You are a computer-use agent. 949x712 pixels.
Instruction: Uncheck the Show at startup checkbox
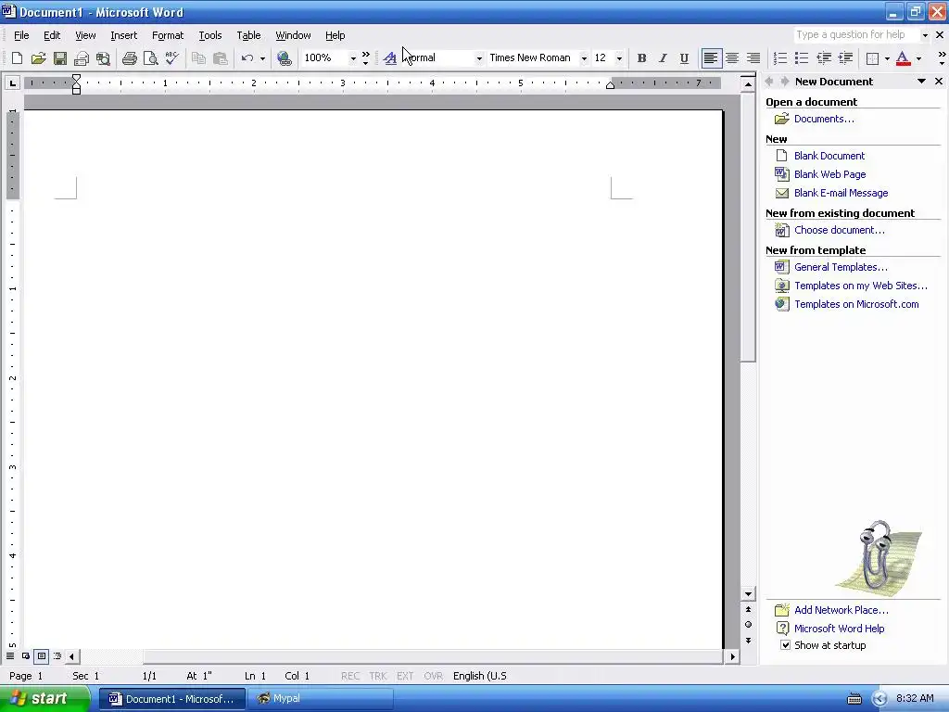pyautogui.click(x=785, y=645)
